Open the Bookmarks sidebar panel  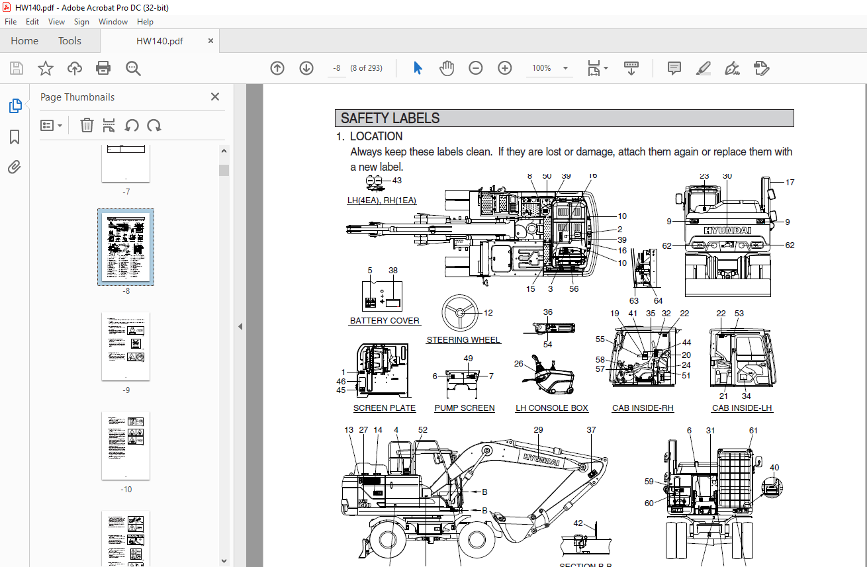[x=15, y=137]
